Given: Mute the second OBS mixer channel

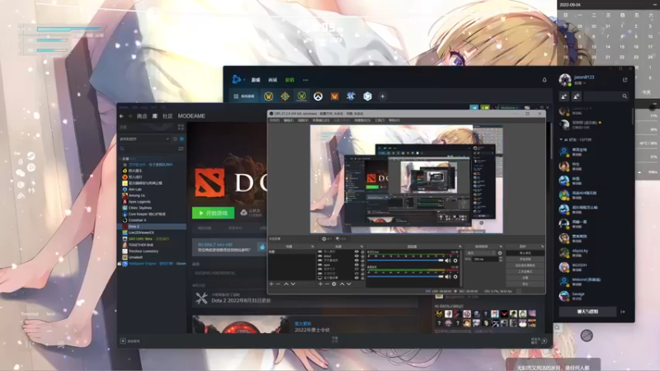Looking at the screenshot, I should tap(448, 276).
